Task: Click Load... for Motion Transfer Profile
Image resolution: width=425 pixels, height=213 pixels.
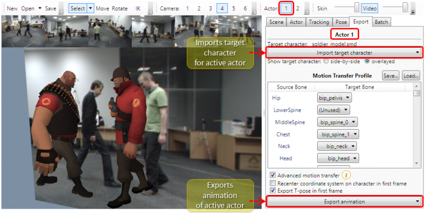Action: point(411,76)
